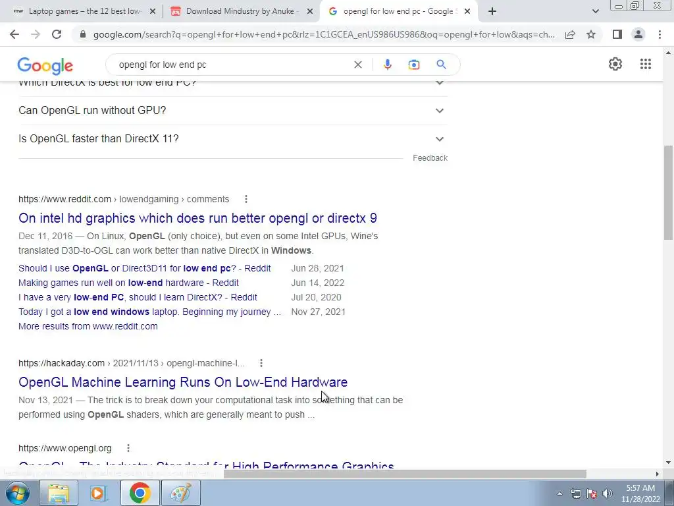
Task: Click the Google logo
Action: 45,65
